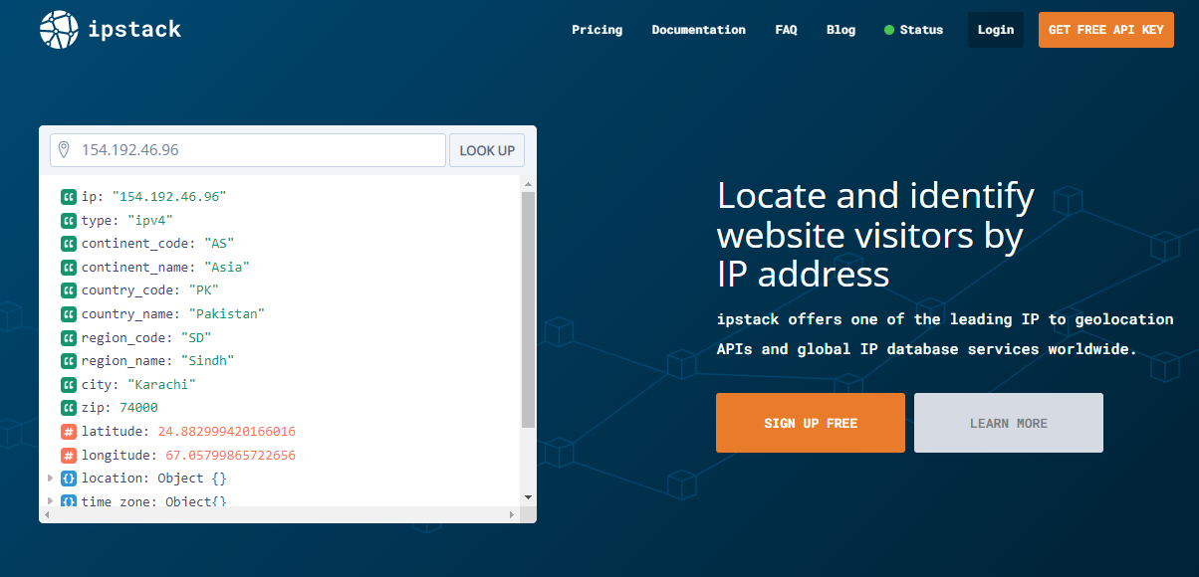Click the location pin icon in IP field
The height and width of the screenshot is (577, 1199).
tap(64, 150)
